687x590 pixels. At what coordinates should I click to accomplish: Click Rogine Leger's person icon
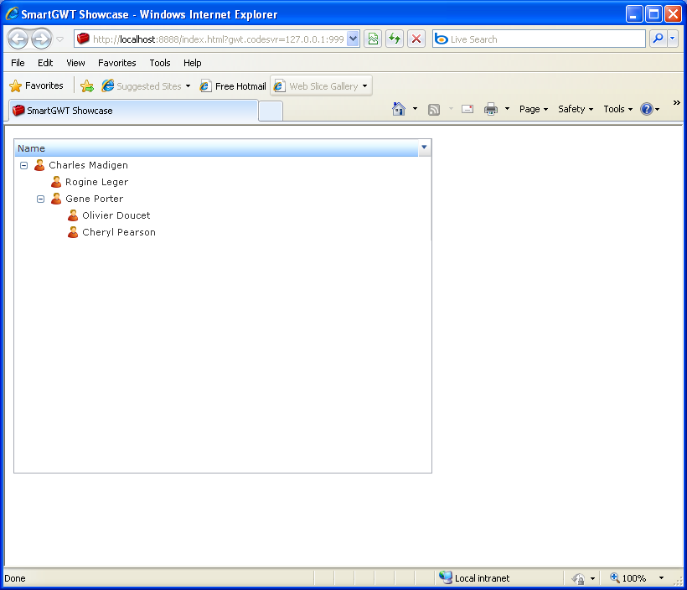point(56,182)
